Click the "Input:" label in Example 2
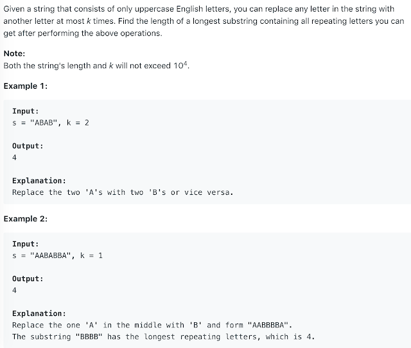Image resolution: width=411 pixels, height=348 pixels. (26, 244)
